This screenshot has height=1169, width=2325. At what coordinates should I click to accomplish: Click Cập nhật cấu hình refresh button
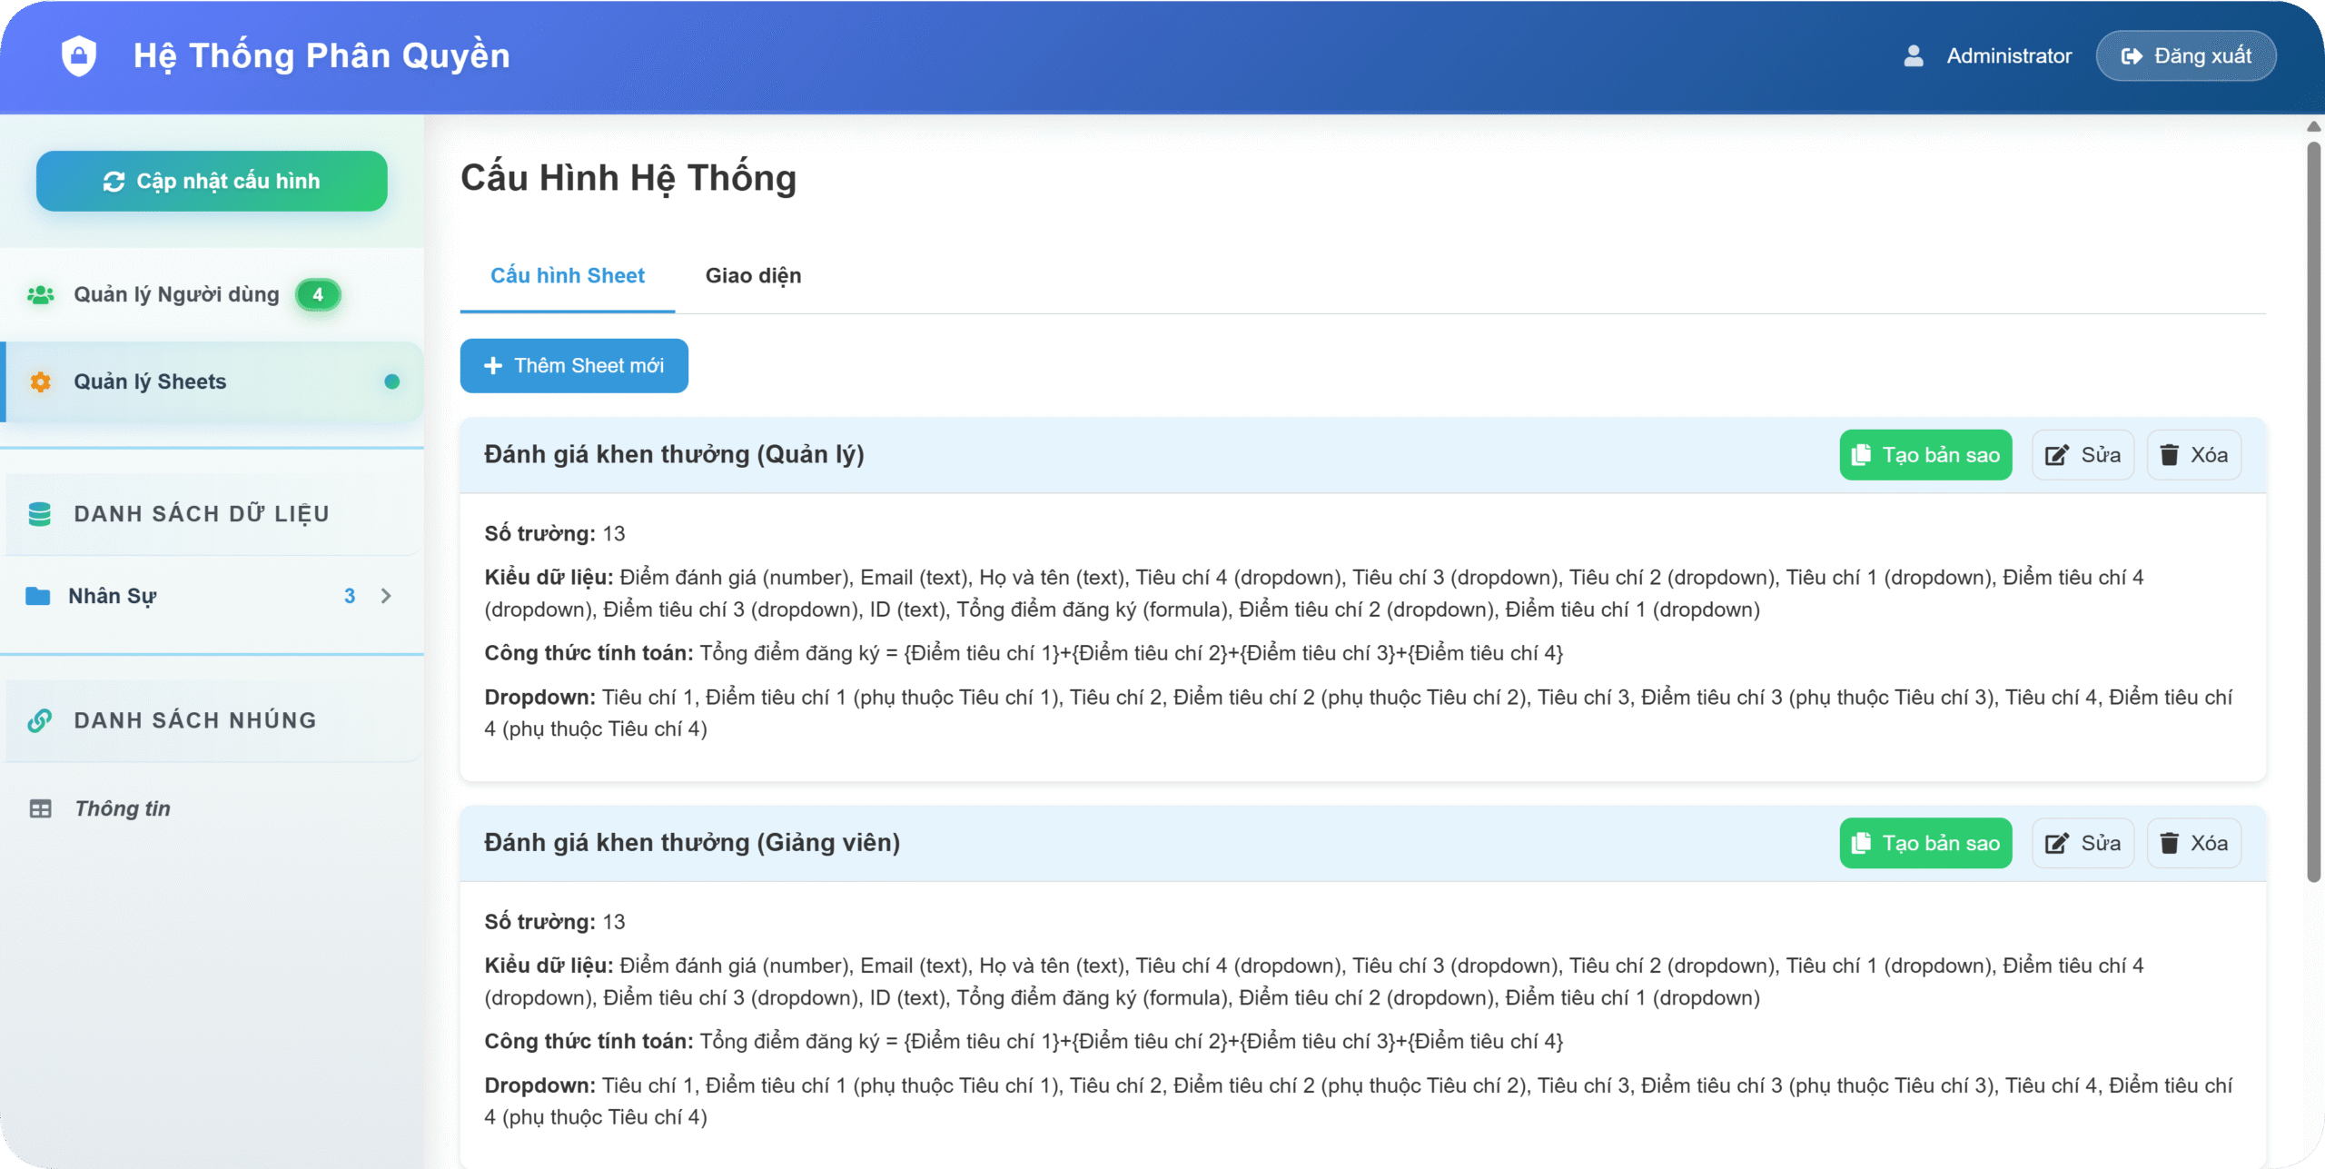[212, 182]
